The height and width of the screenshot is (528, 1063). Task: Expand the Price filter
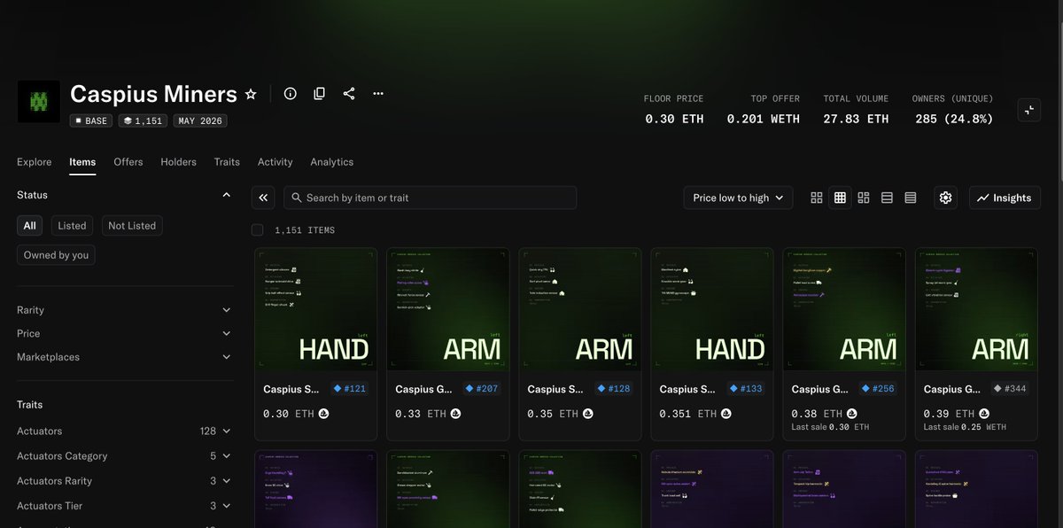(x=125, y=333)
